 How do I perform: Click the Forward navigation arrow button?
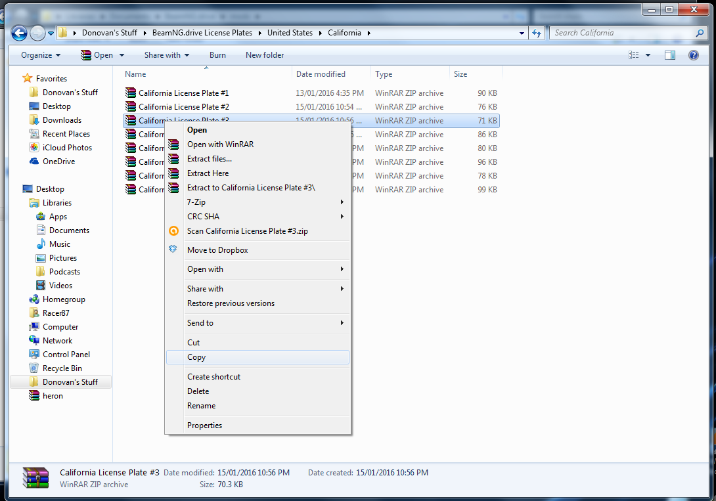[x=37, y=33]
